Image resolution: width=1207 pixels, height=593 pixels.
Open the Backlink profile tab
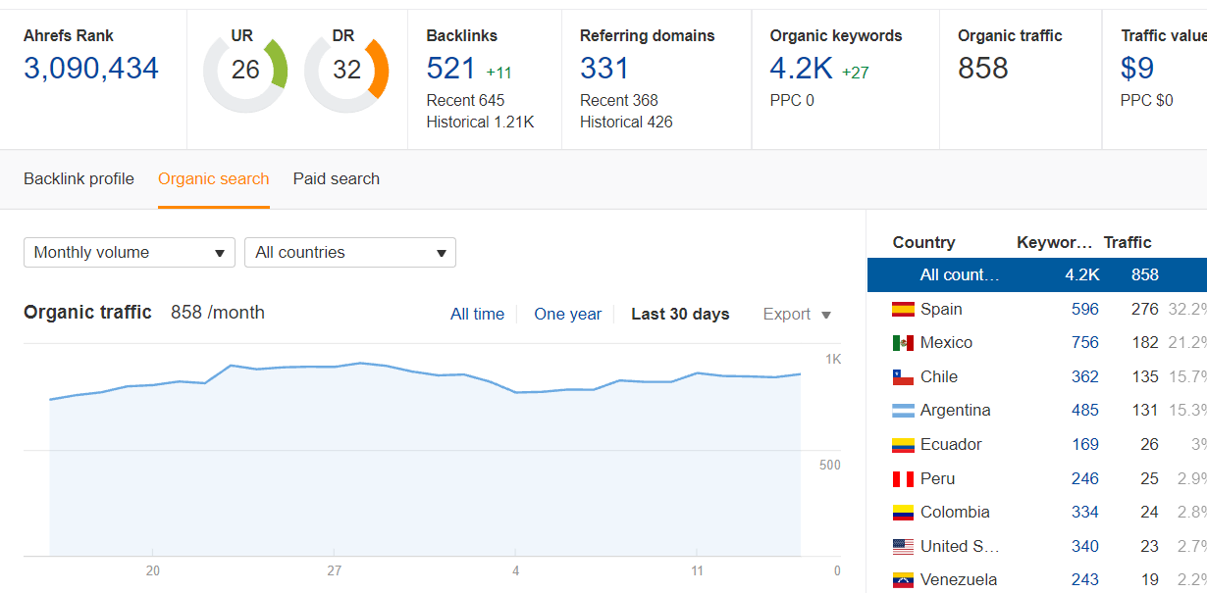79,178
